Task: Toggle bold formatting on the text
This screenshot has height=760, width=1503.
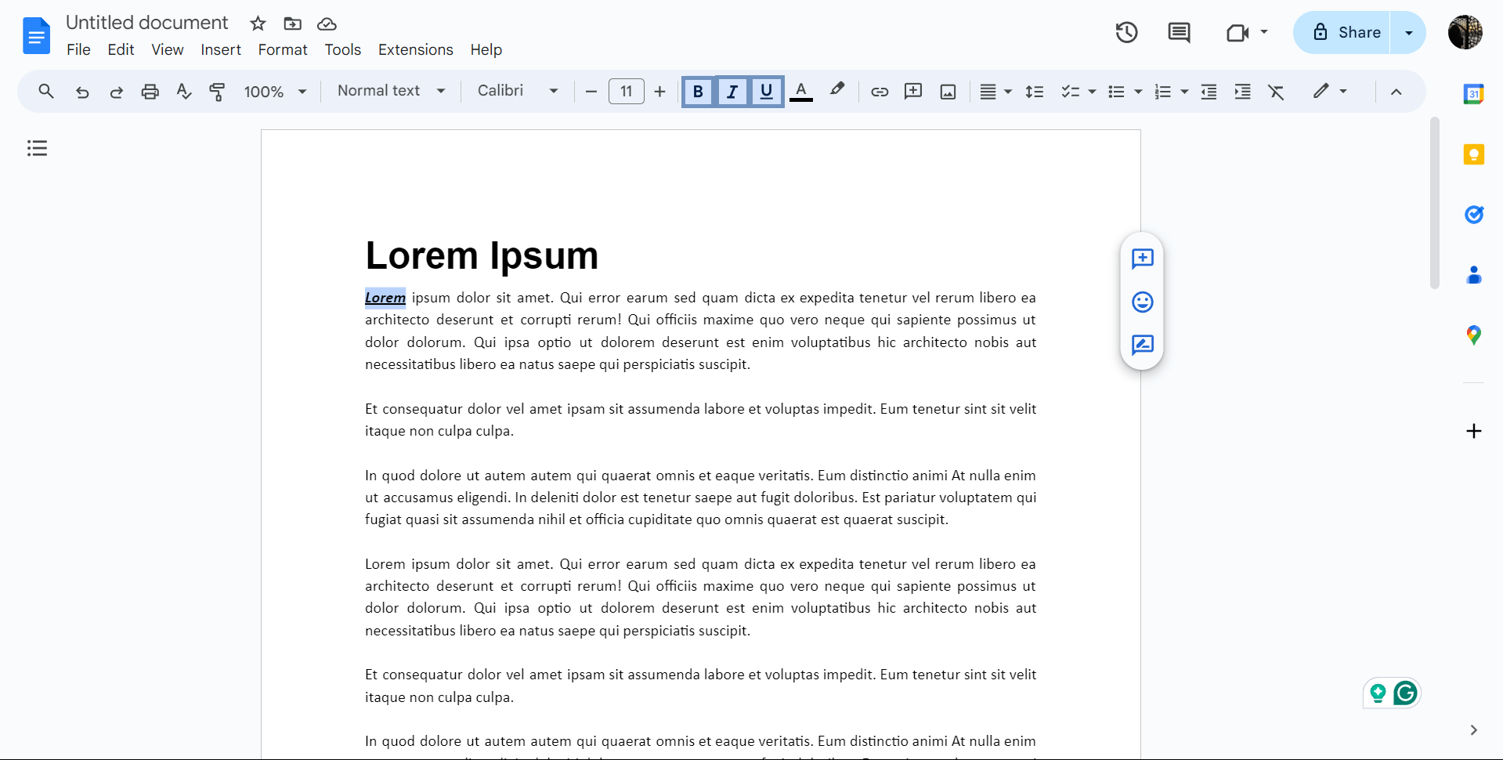Action: tap(697, 92)
